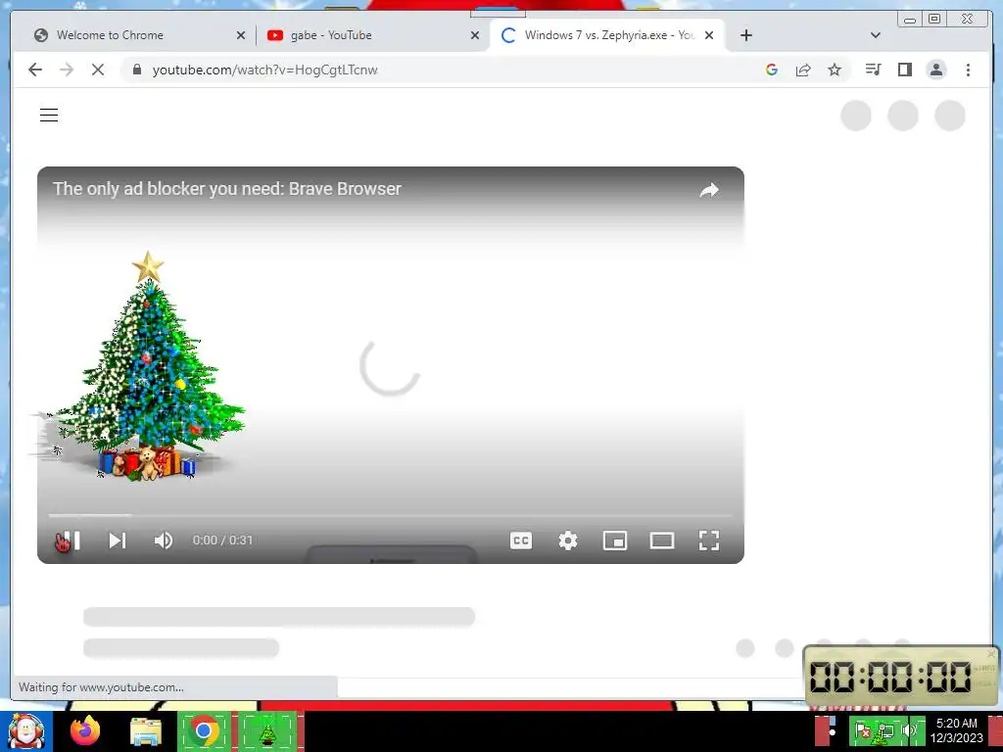Close the Windows 7 vs. Zephyria.exe tab
Screen dimensions: 1003x752
click(x=709, y=35)
